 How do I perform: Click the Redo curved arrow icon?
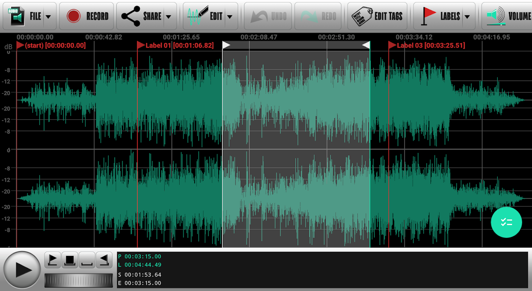coord(310,16)
